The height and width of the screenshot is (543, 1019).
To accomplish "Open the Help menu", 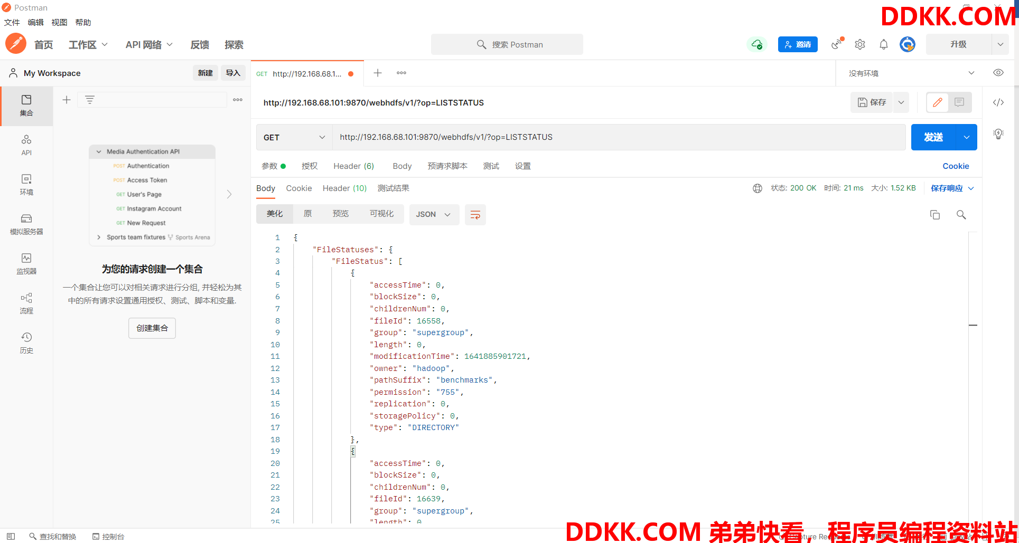I will (83, 22).
